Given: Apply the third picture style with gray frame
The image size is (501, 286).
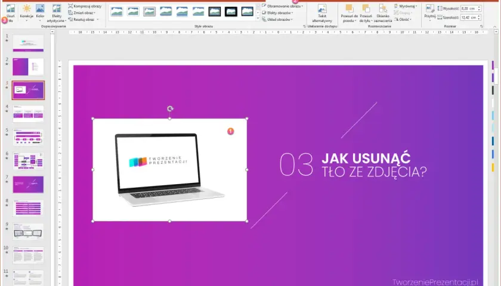Looking at the screenshot, I should 149,11.
